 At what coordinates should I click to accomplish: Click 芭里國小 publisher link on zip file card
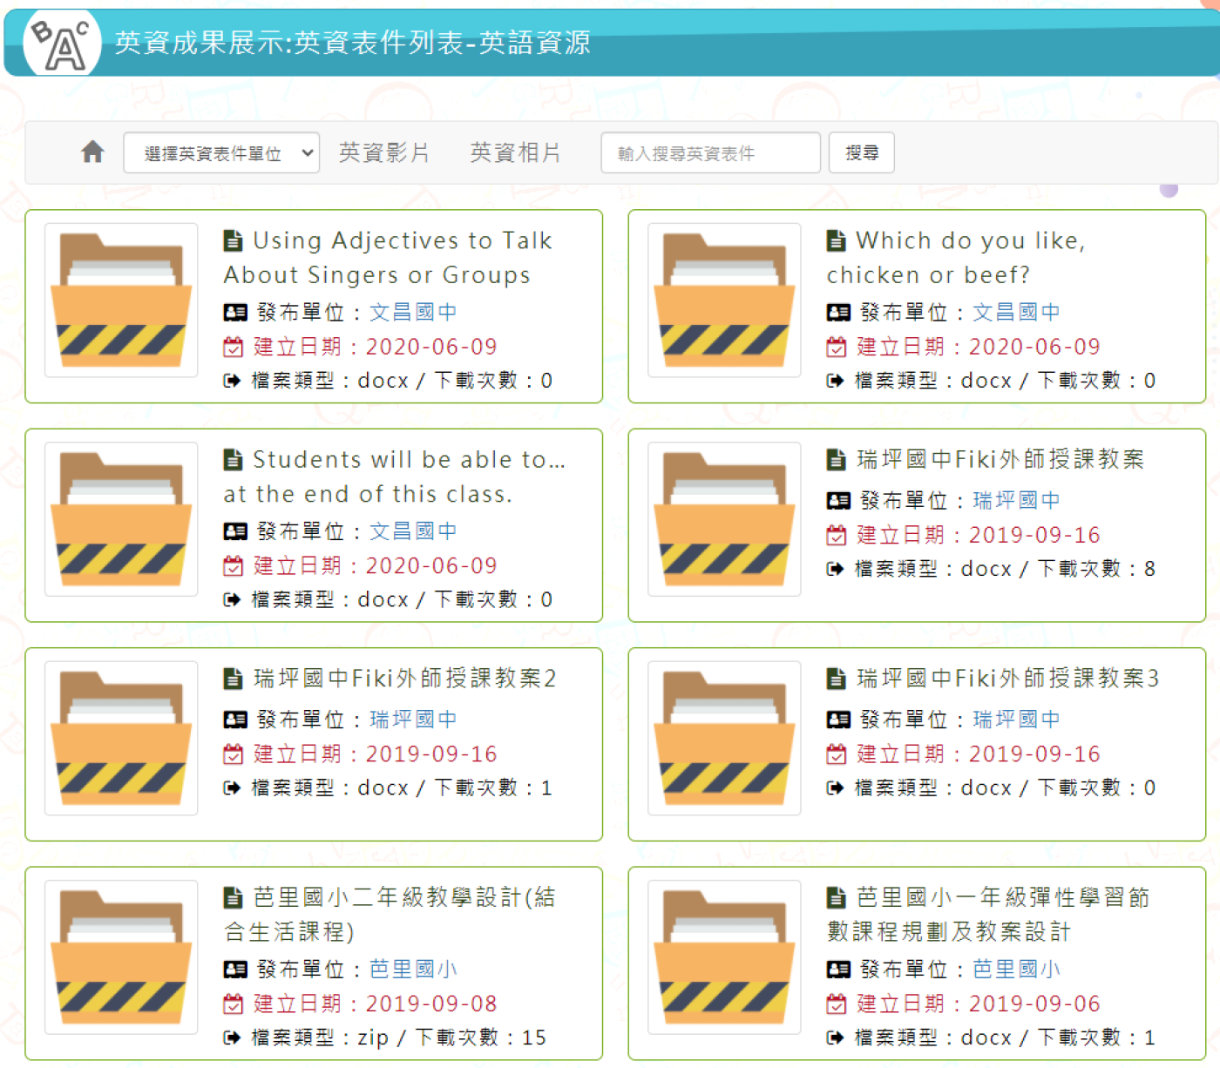pyautogui.click(x=413, y=969)
